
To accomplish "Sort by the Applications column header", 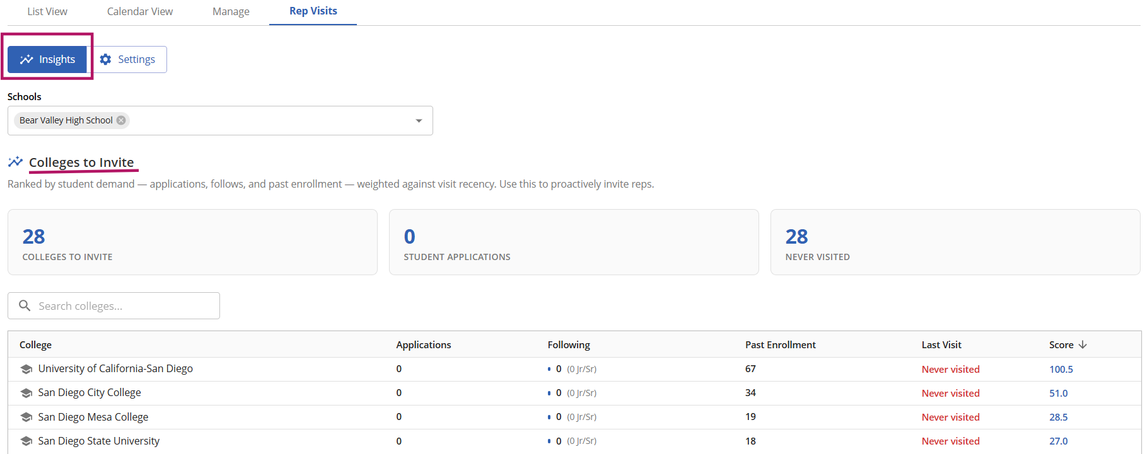I will tap(424, 344).
